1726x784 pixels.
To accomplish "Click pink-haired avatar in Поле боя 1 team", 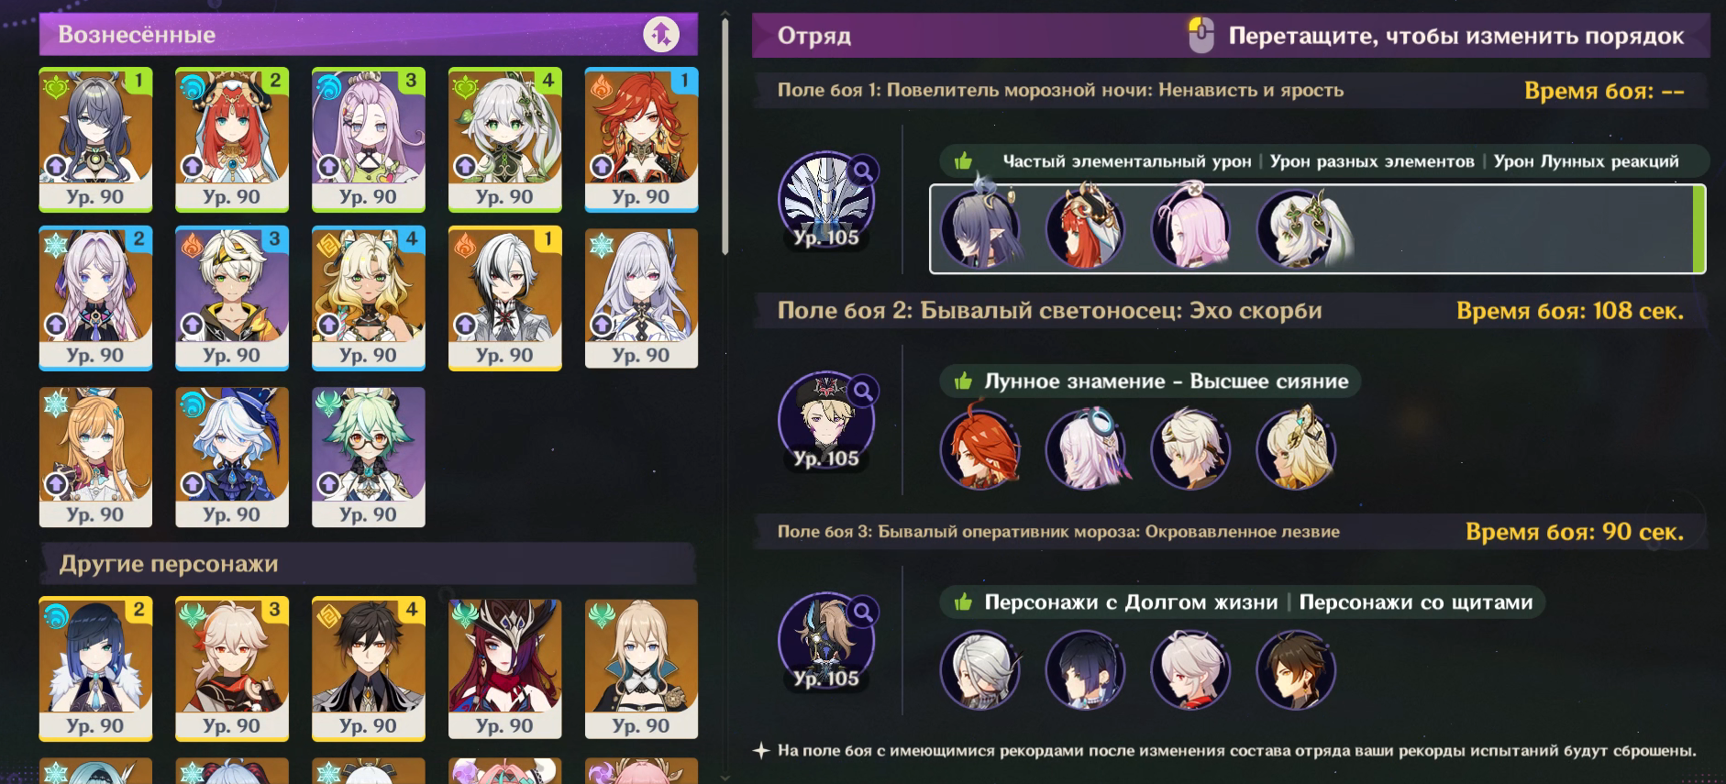I will pos(1190,228).
